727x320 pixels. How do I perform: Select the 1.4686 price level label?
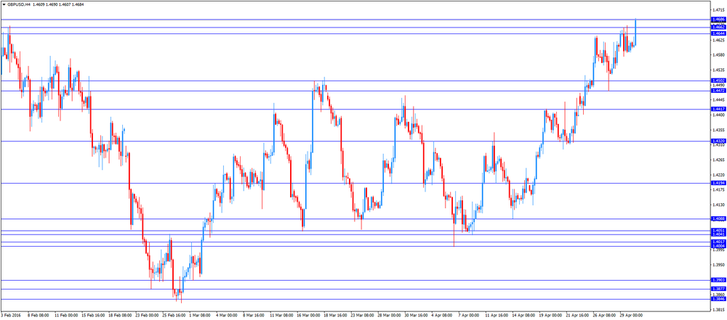718,20
